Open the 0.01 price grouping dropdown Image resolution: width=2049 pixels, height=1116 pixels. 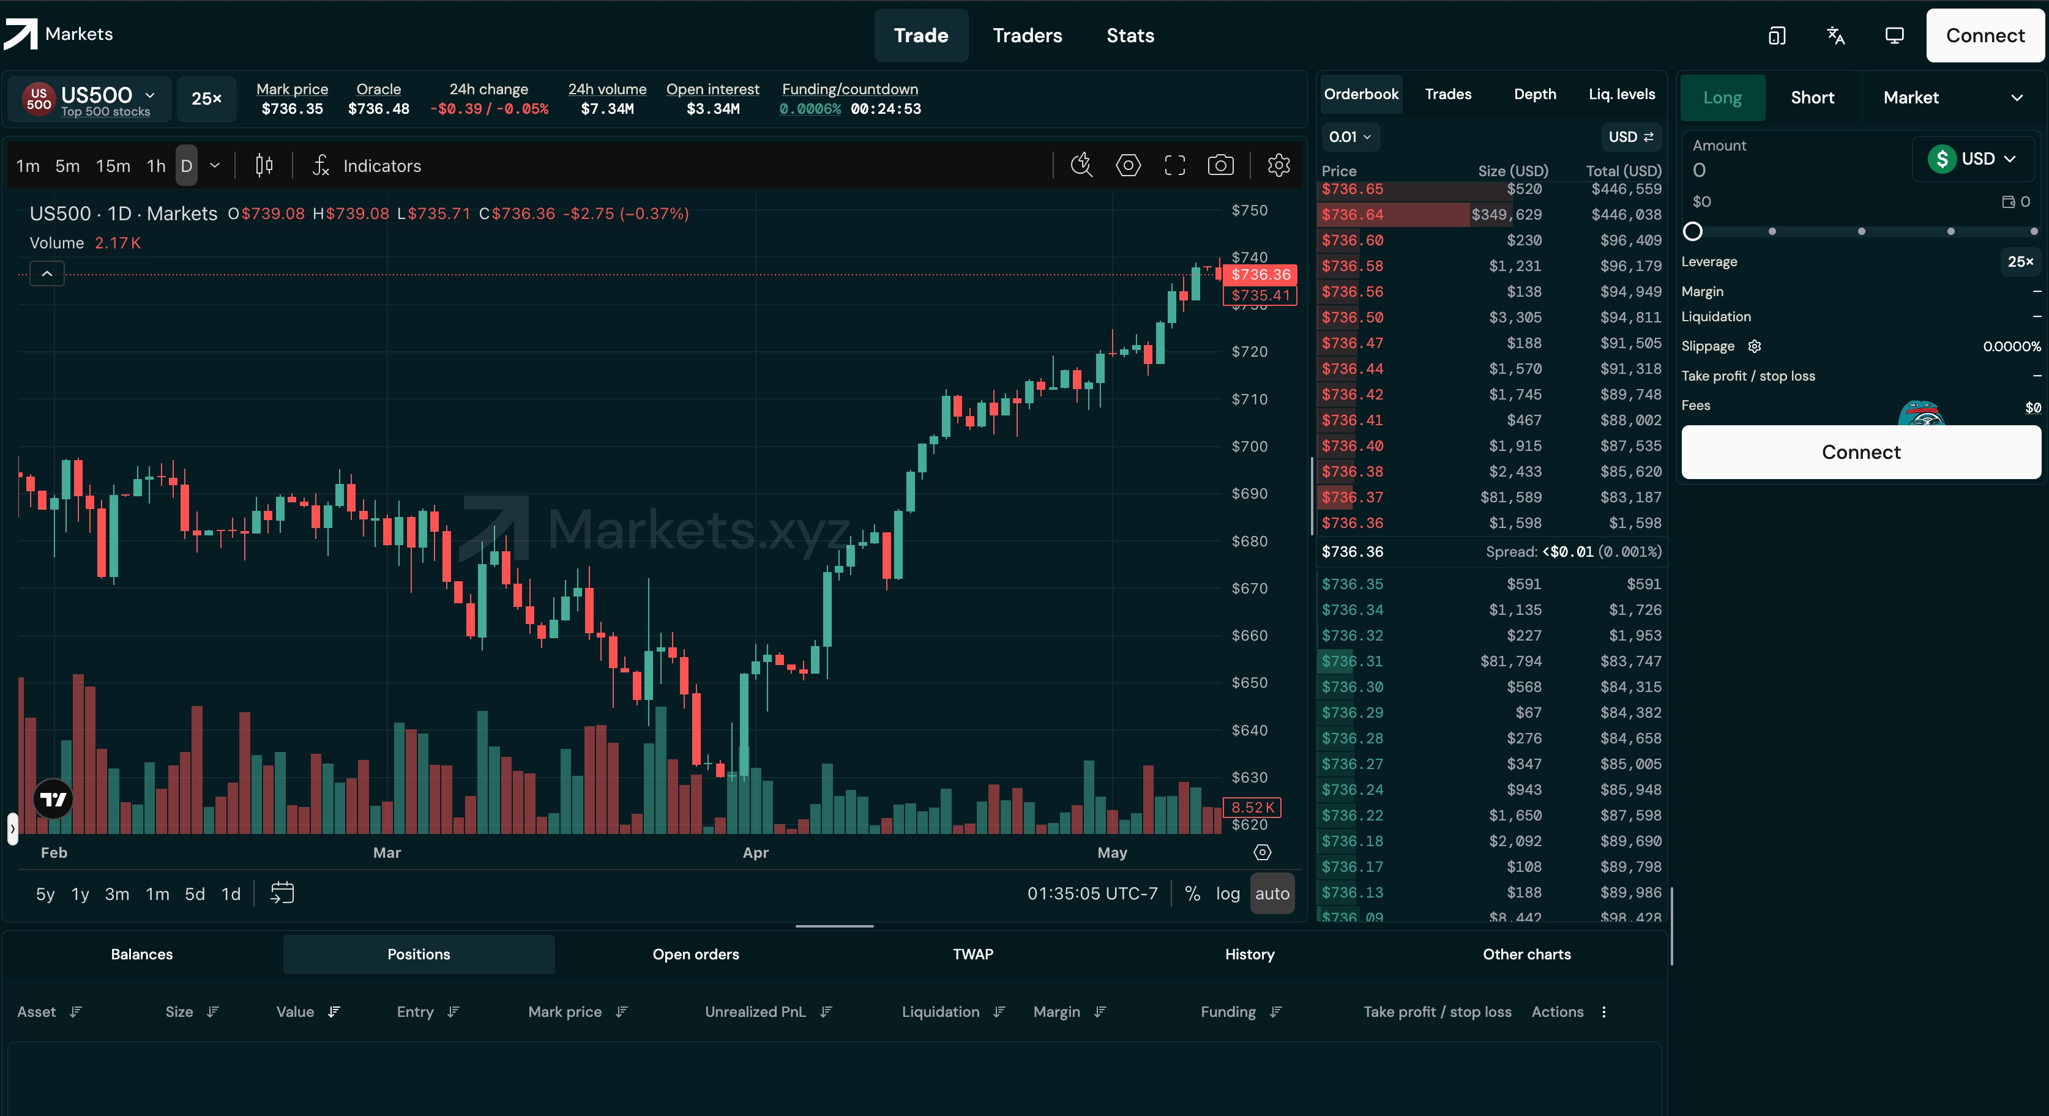pyautogui.click(x=1350, y=137)
